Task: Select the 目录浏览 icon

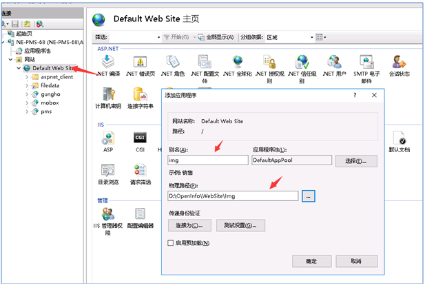Action: [x=109, y=170]
